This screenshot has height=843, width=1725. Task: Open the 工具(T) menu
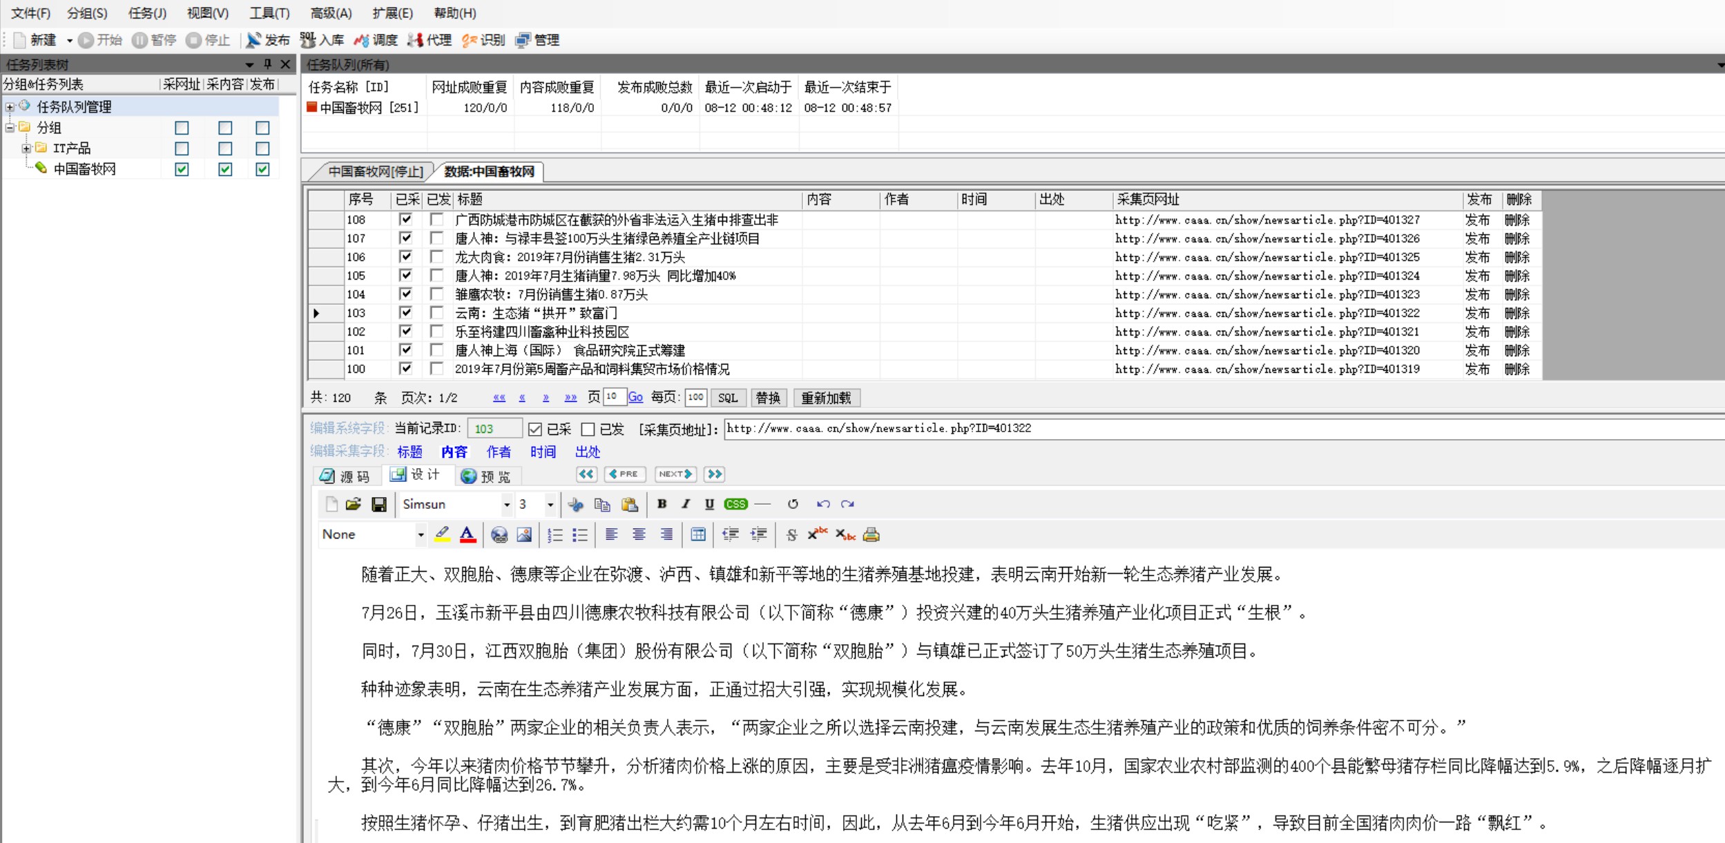(x=269, y=12)
